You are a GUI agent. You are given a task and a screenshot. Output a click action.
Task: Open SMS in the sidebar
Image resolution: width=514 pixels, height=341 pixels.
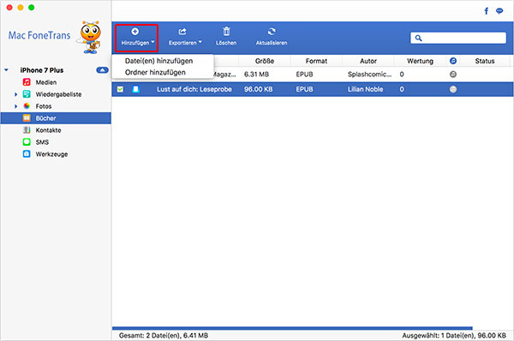point(42,142)
